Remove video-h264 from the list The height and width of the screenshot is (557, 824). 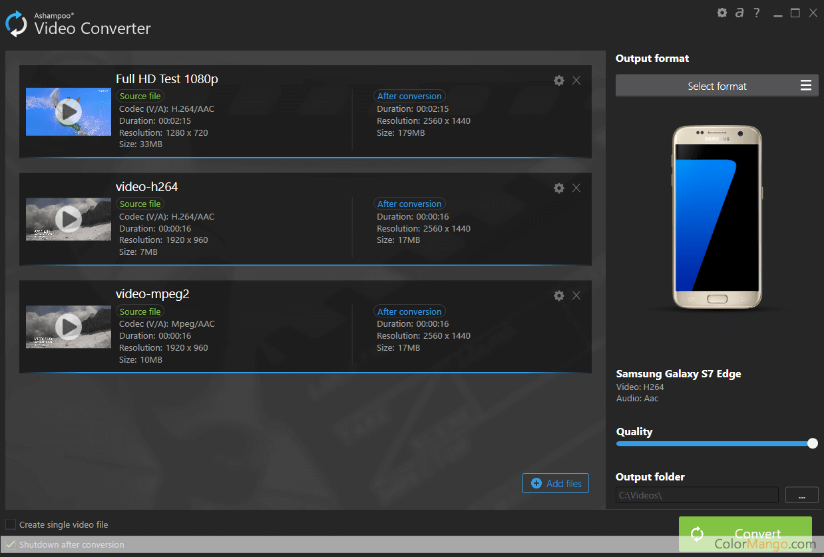(576, 188)
